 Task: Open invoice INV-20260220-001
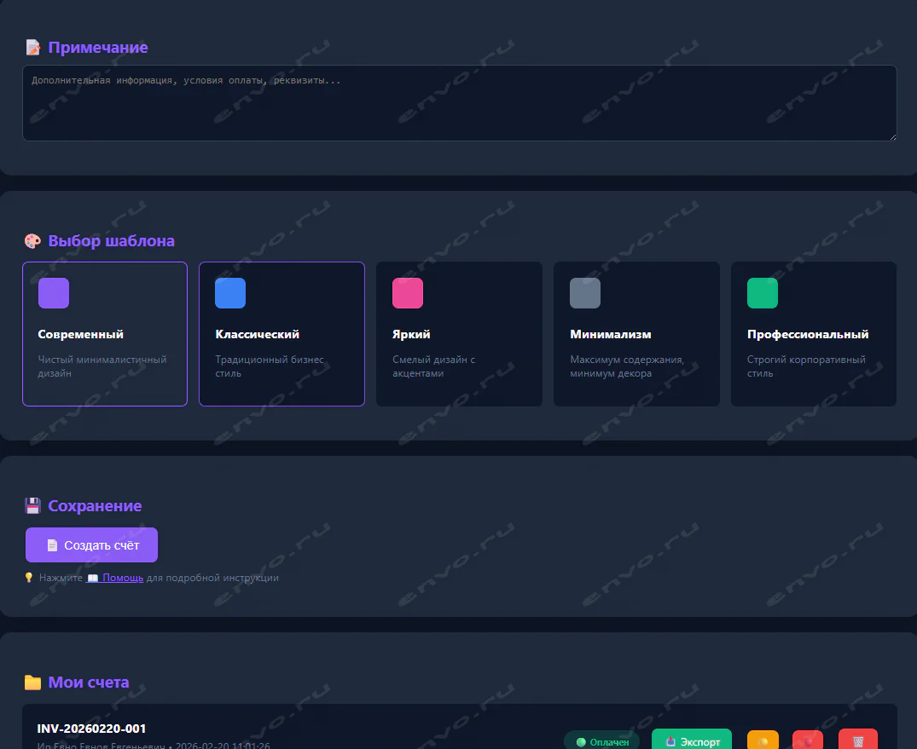tap(91, 729)
